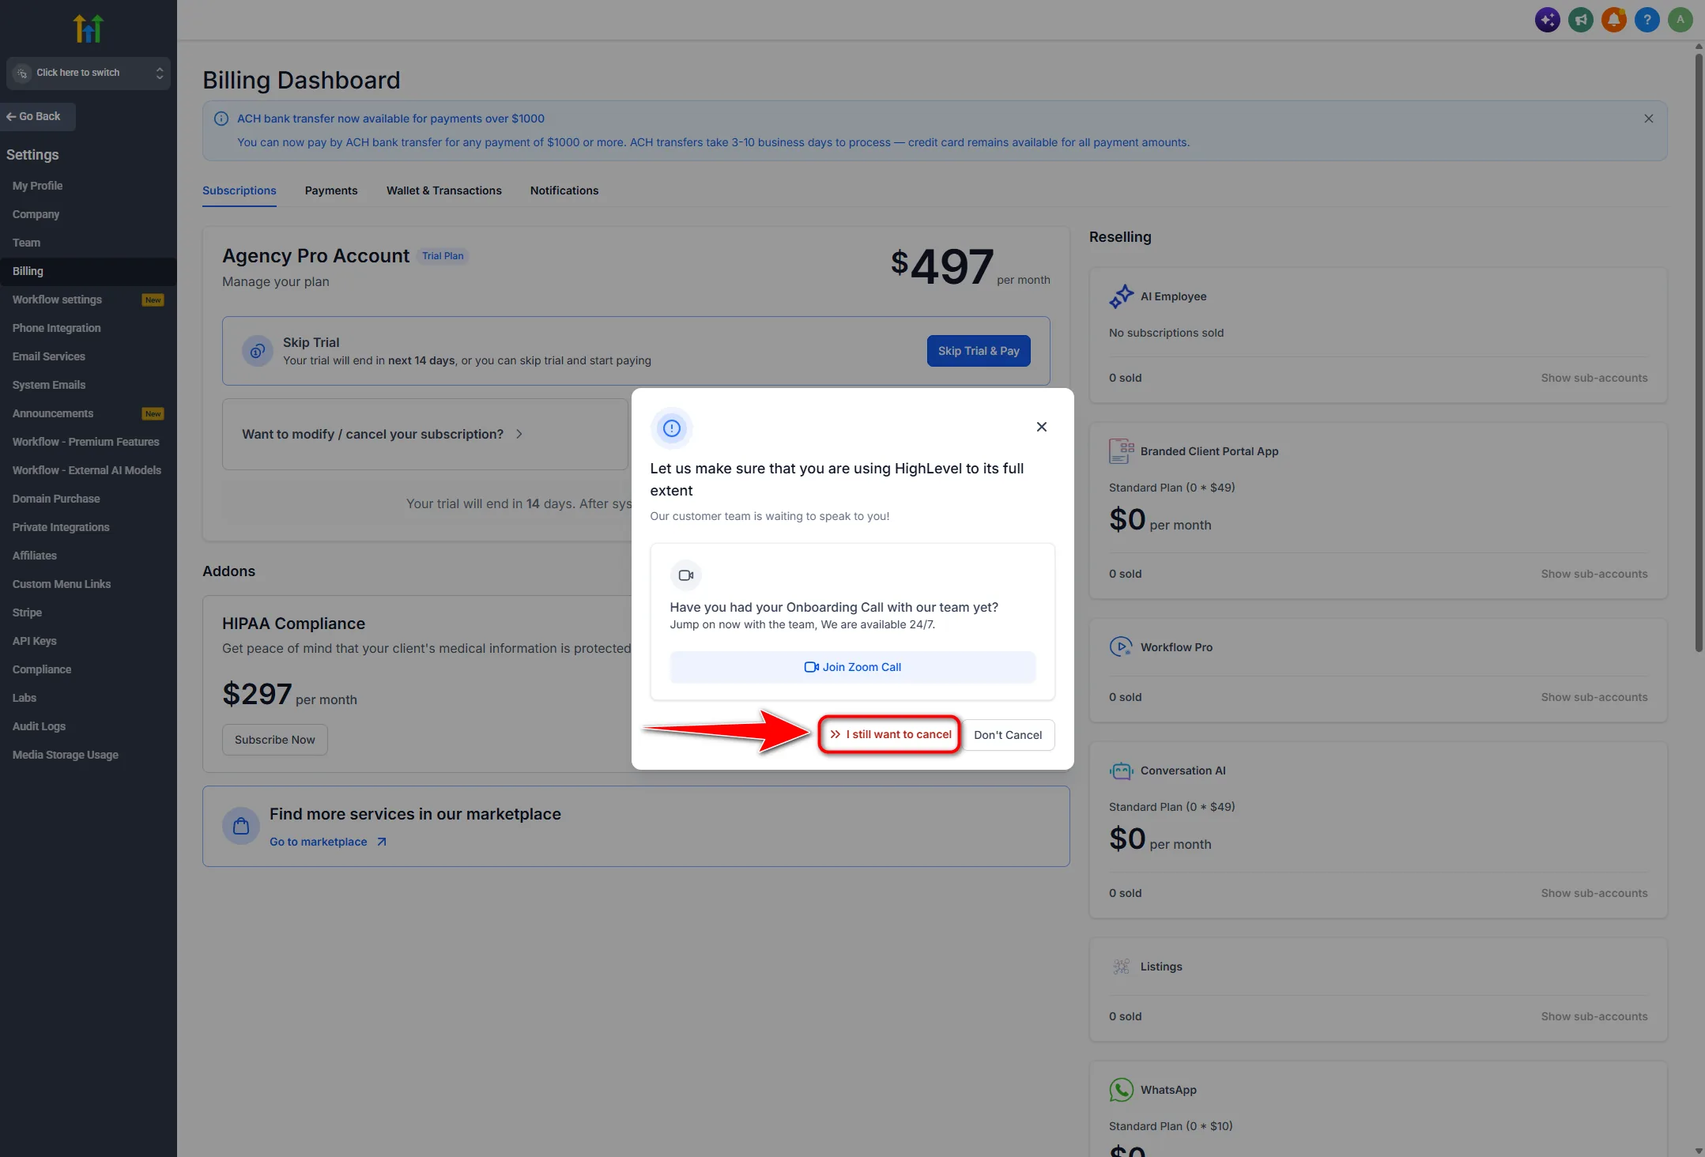Image resolution: width=1705 pixels, height=1157 pixels.
Task: Click the info icon in ACH banner
Action: point(221,119)
